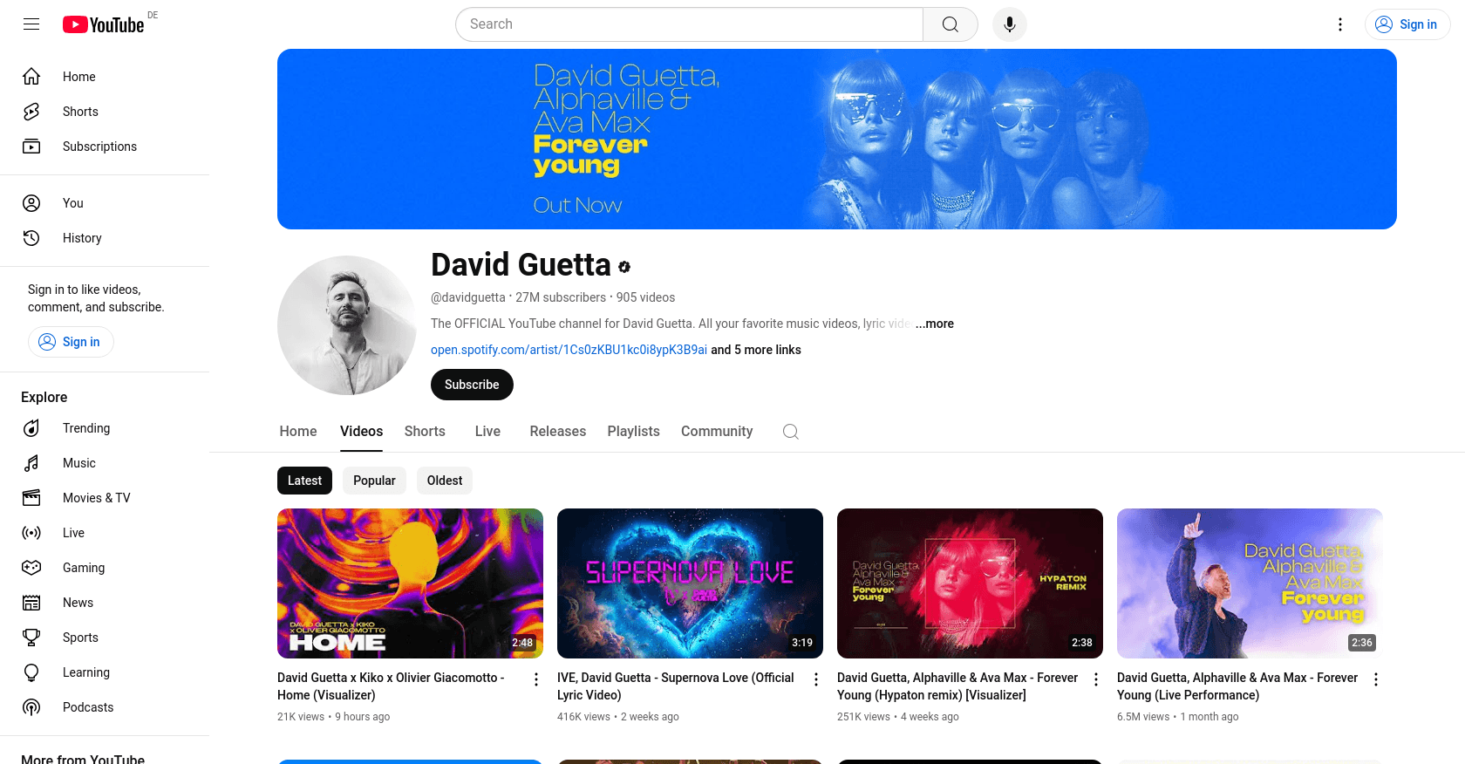1465x764 pixels.
Task: Click the YouTube logo
Action: pyautogui.click(x=103, y=24)
